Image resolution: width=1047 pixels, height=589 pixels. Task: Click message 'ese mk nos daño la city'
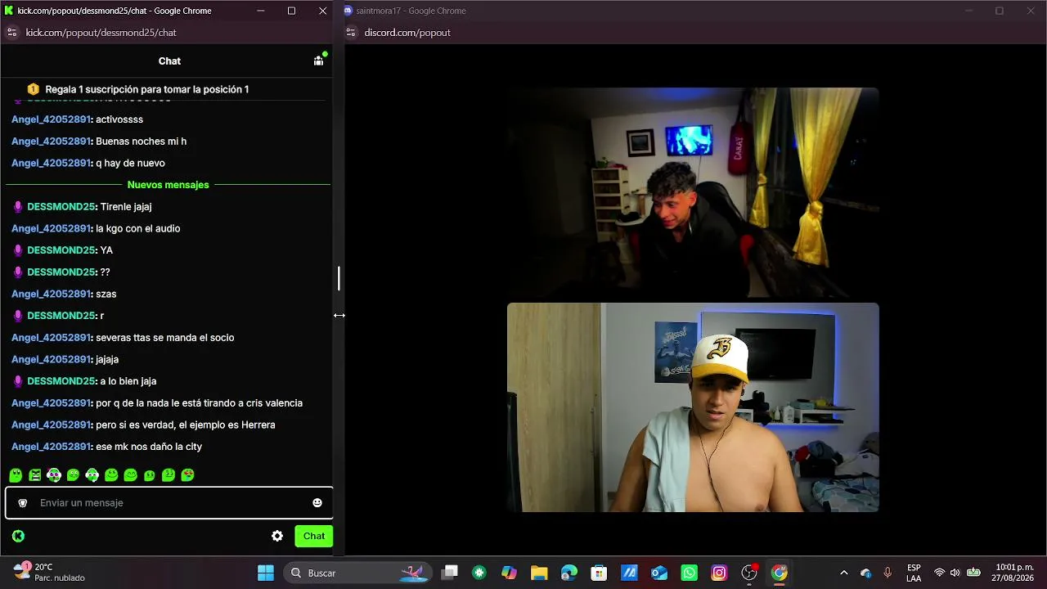[149, 447]
